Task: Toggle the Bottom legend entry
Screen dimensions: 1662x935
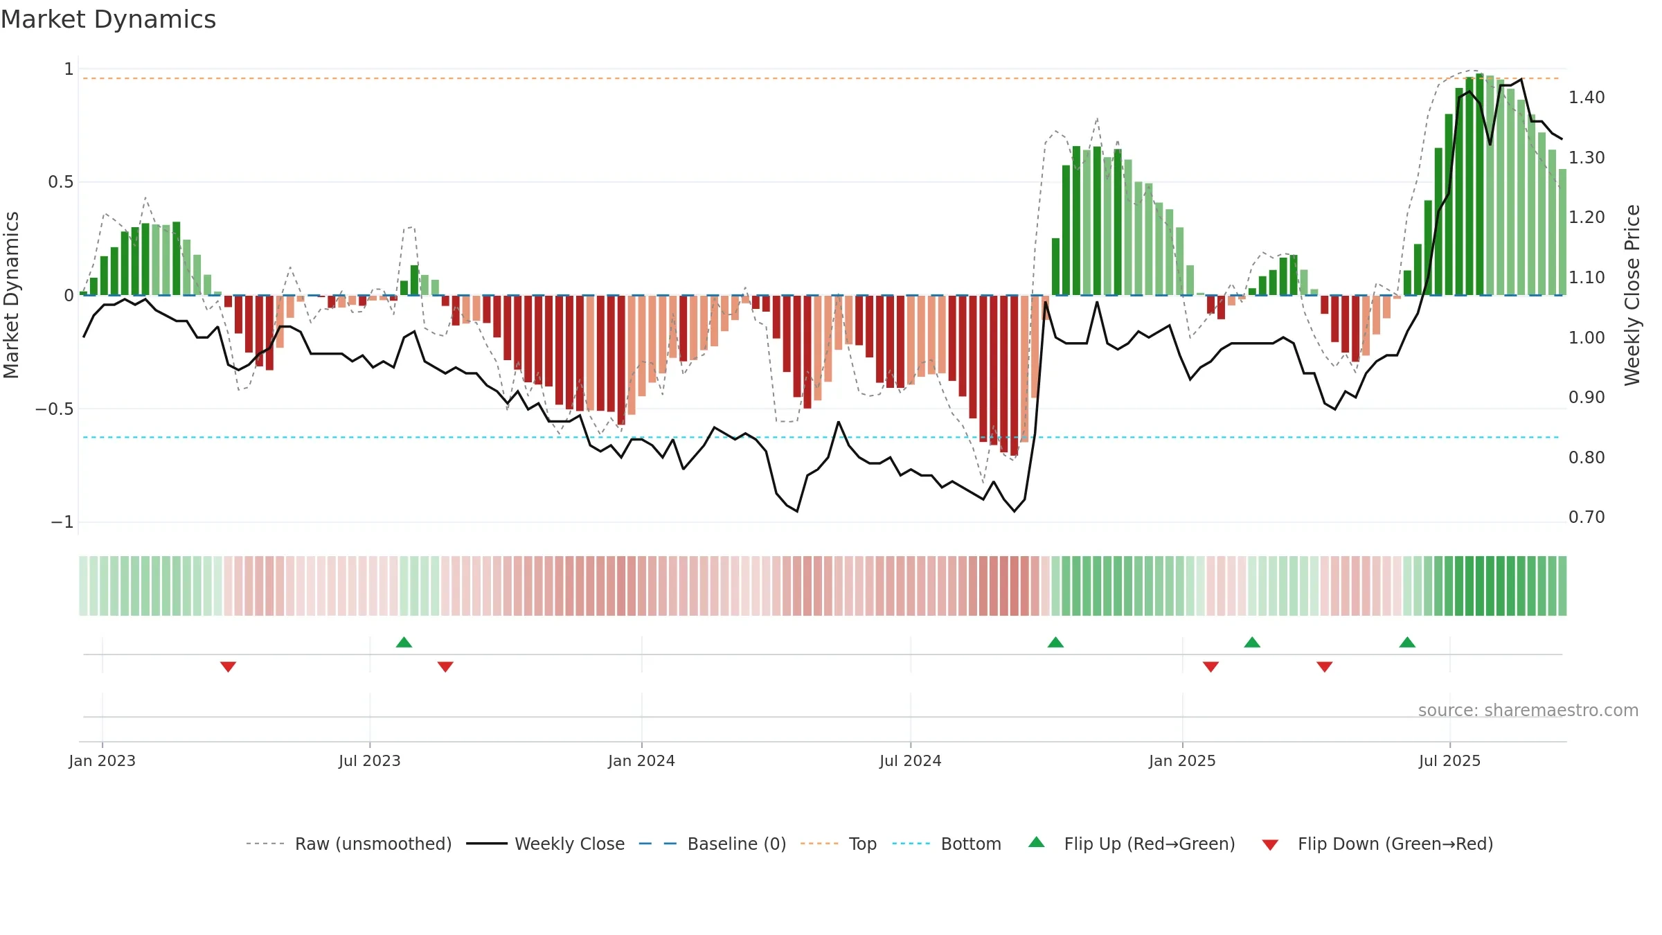Action: point(947,844)
